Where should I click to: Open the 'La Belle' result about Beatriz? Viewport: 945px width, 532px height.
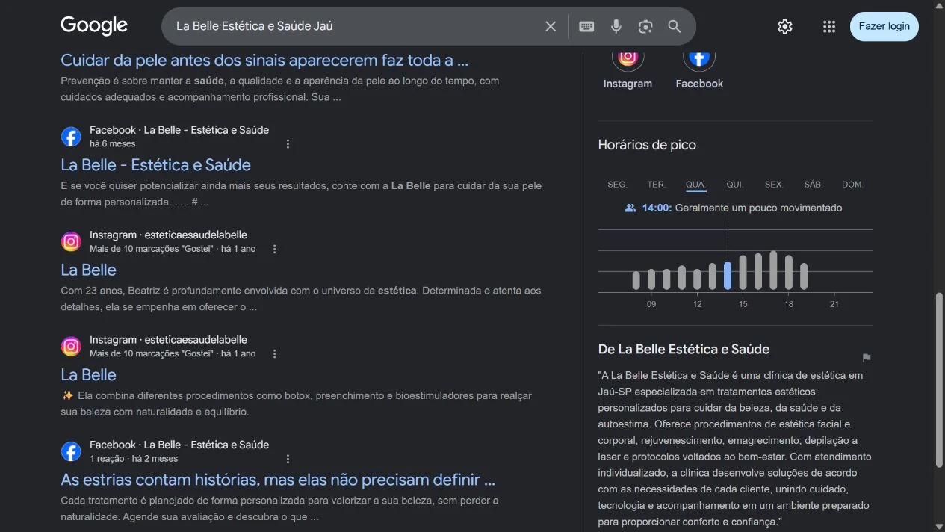coord(88,270)
